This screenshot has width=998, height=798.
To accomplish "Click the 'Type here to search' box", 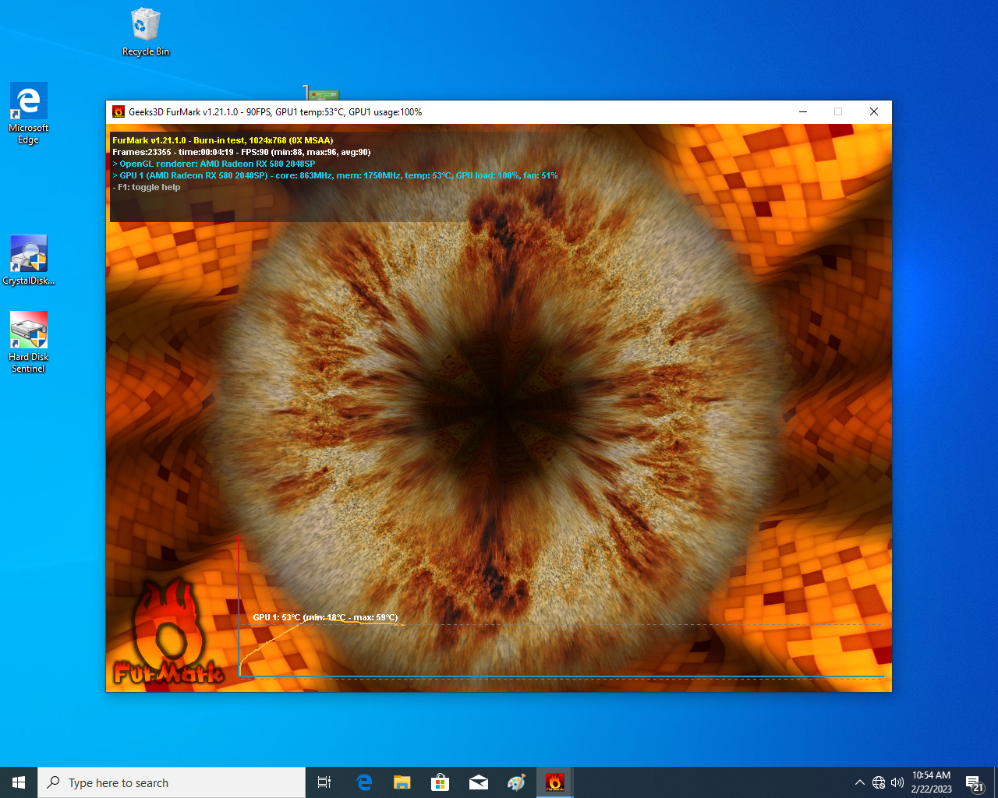I will point(172,782).
